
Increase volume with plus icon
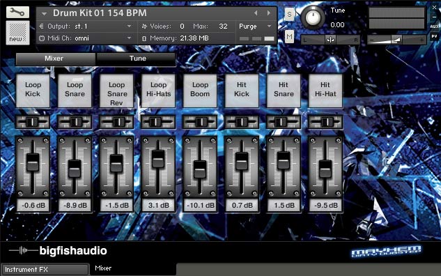point(421,40)
